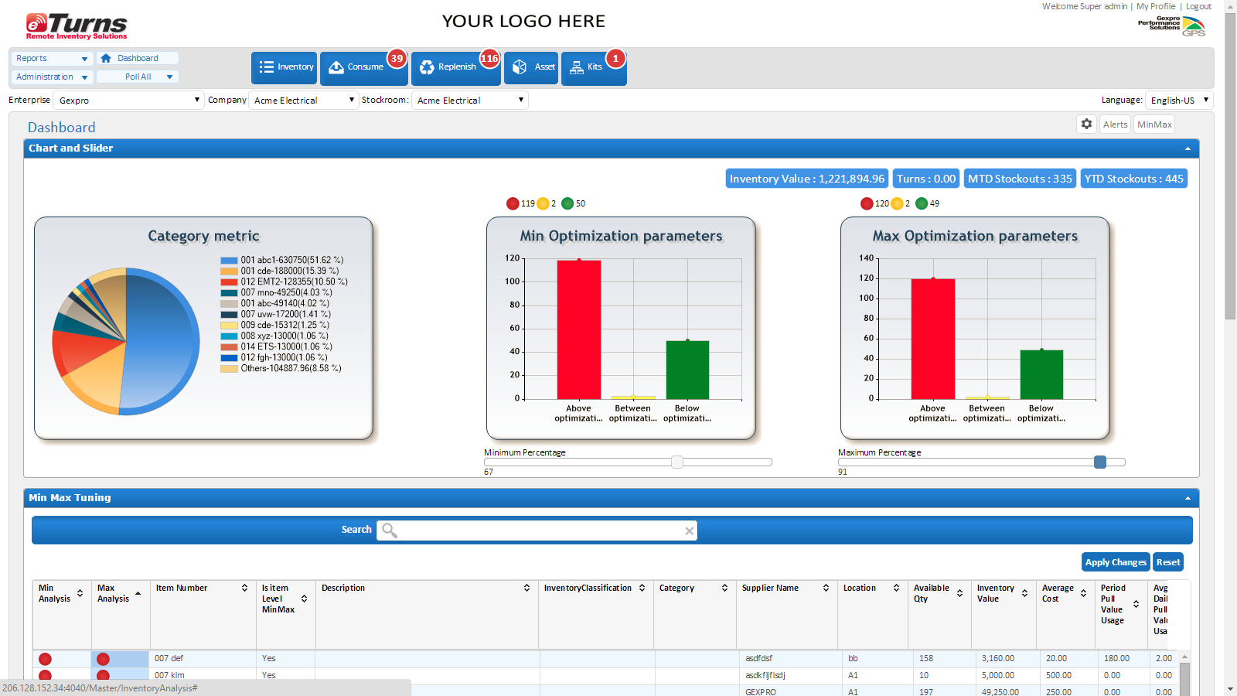Open the Language dropdown English-US
This screenshot has height=696, width=1237.
click(x=1178, y=101)
